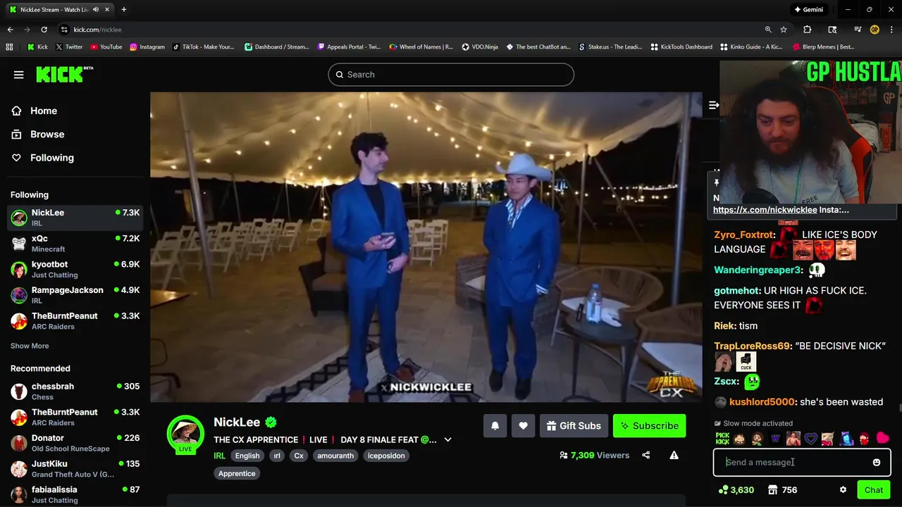The width and height of the screenshot is (902, 507).
Task: Click NickLee's live avatar
Action: [185, 434]
